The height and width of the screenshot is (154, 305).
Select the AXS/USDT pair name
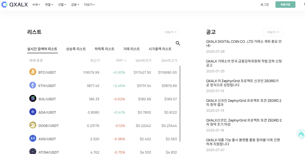pyautogui.click(x=47, y=139)
